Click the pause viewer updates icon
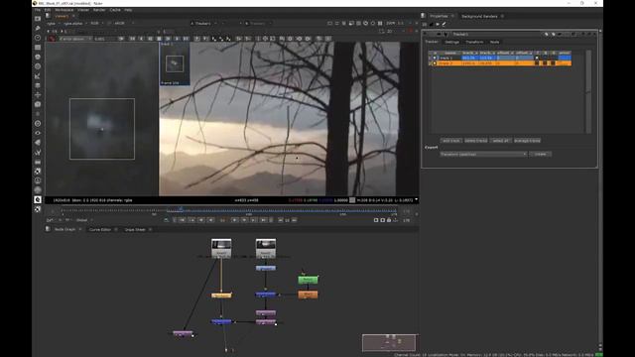The height and width of the screenshot is (357, 635). [x=380, y=24]
